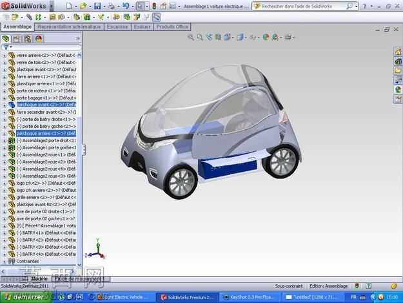Open the 'untitled' taskbar window button
This screenshot has width=403, height=303.
pyautogui.click(x=311, y=297)
